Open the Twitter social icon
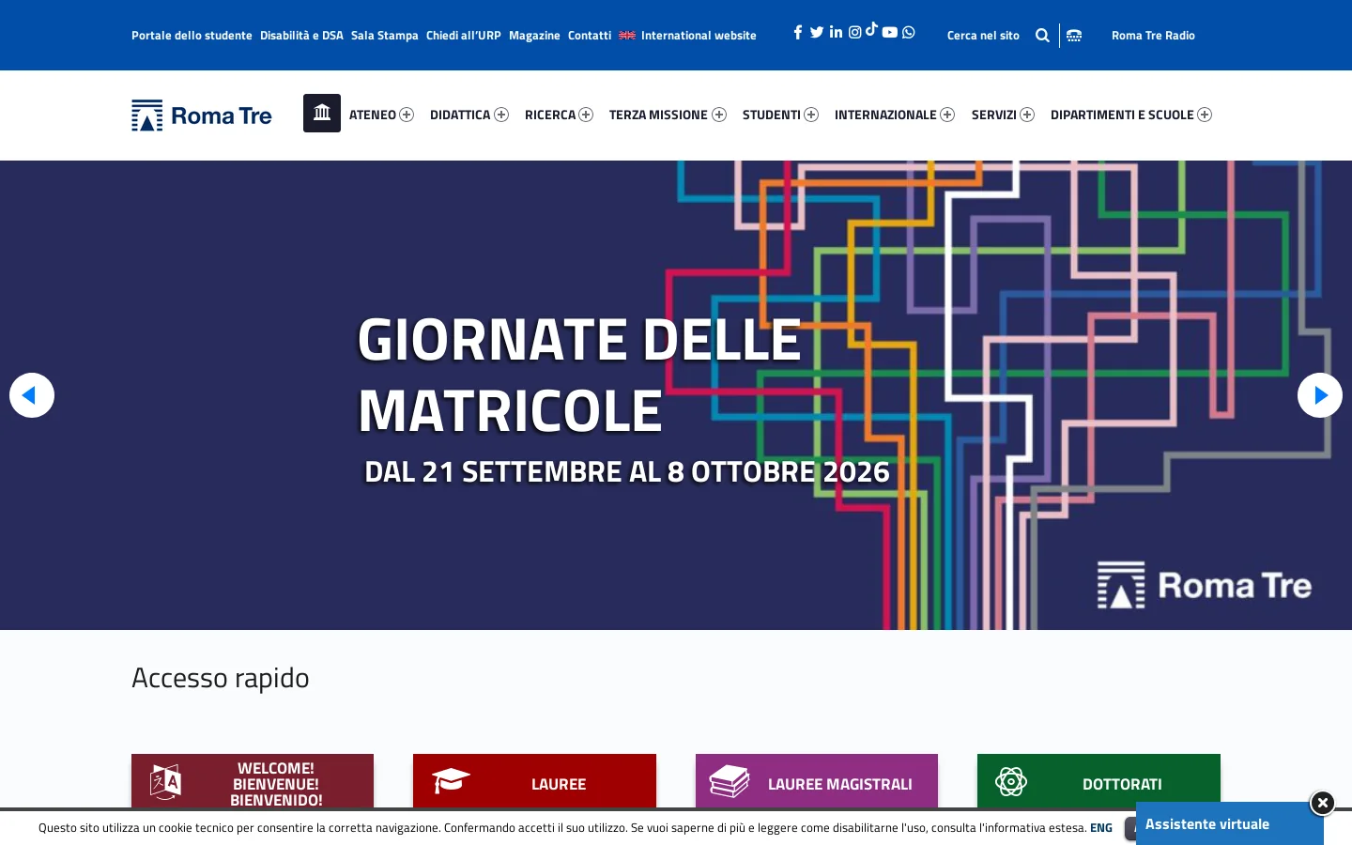Screen dimensions: 1352x845 click(x=817, y=32)
